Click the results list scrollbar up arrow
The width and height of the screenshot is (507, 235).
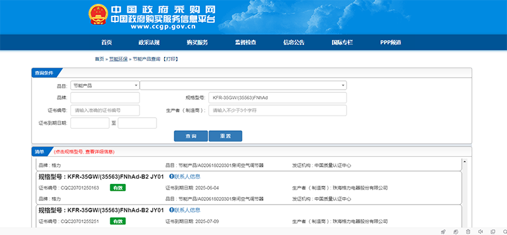point(465,161)
